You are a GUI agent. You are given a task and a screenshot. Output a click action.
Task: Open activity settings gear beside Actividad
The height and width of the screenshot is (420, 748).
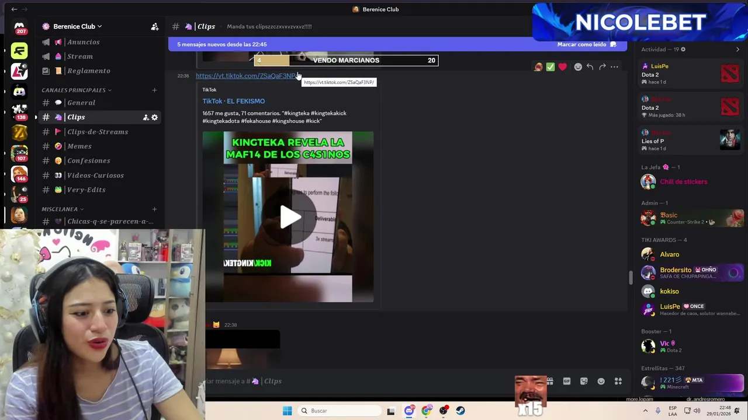683,50
